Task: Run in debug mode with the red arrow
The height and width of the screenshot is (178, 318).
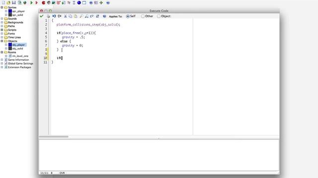Action: (x=36, y=2)
